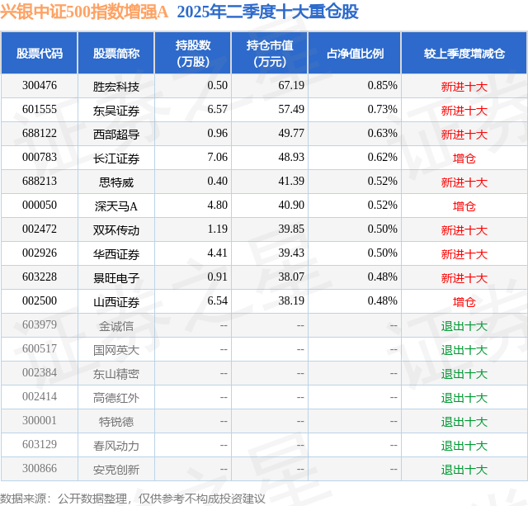Select stock name 西部超导

coord(116,135)
